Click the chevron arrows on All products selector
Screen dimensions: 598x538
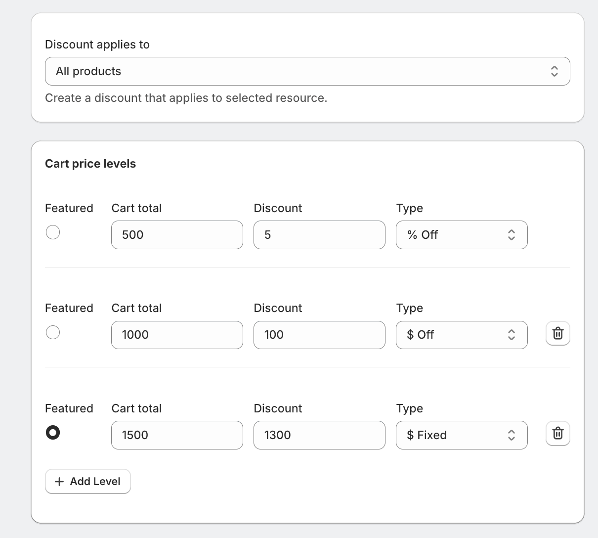tap(555, 71)
